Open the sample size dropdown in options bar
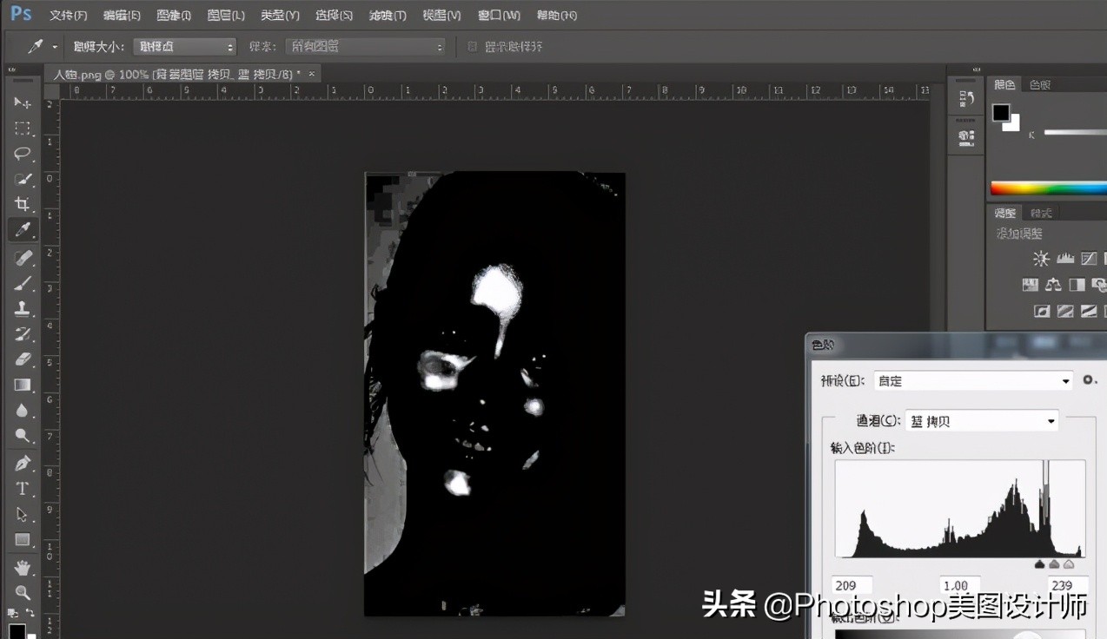 click(x=184, y=46)
